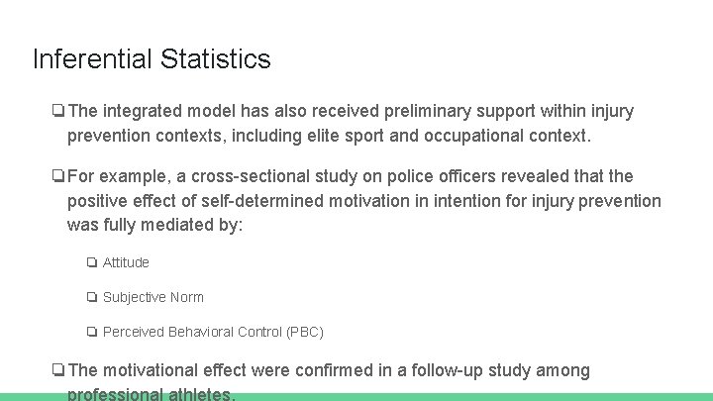Click the green bar at the slide bottom
The image size is (713, 401).
click(x=356, y=396)
